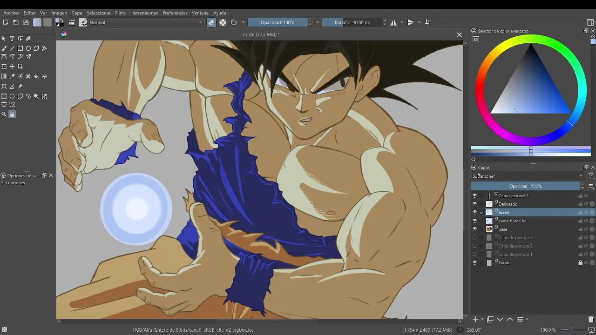Open the layer filter funnel menu
596x335 pixels.
click(591, 176)
